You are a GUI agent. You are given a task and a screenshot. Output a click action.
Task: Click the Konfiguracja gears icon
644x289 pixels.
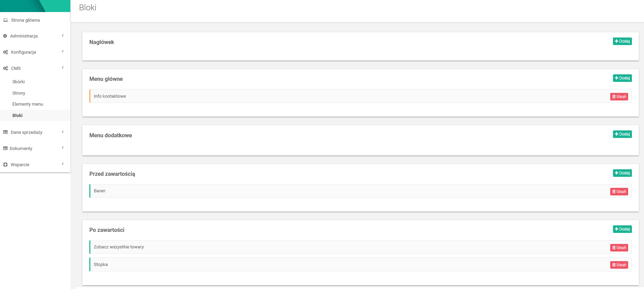(6, 52)
